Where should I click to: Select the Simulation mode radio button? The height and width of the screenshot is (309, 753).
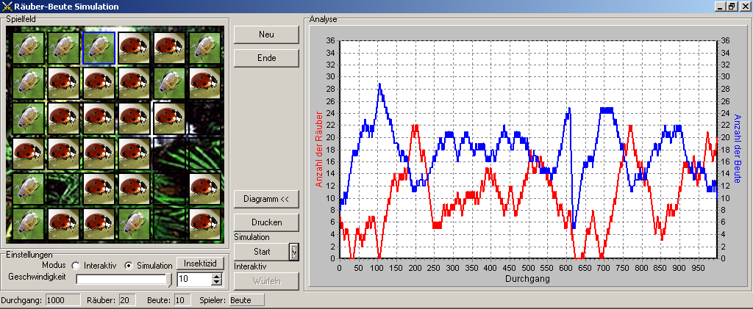(129, 265)
